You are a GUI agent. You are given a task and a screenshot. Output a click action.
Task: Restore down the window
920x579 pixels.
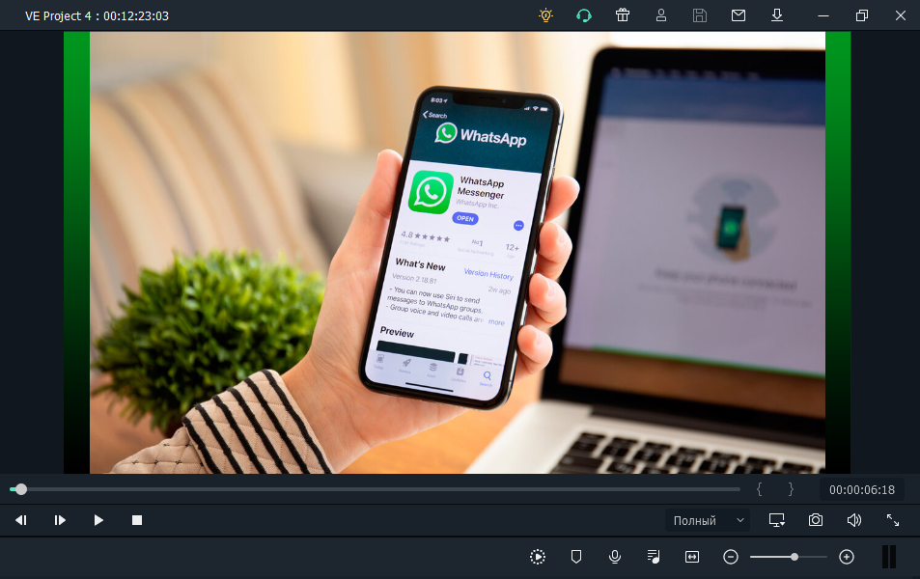pyautogui.click(x=862, y=15)
